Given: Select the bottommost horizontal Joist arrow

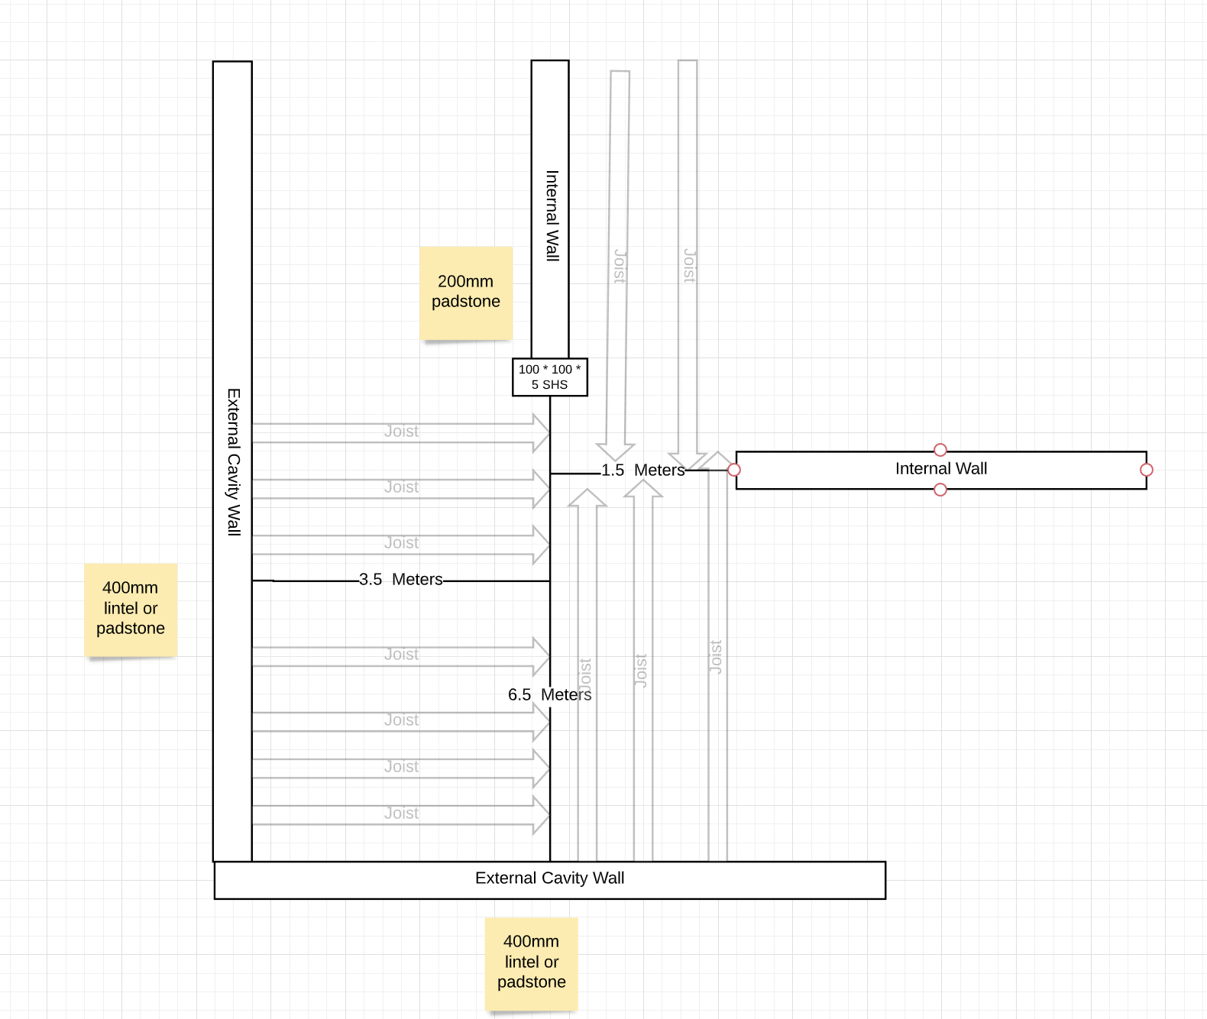Looking at the screenshot, I should (401, 814).
